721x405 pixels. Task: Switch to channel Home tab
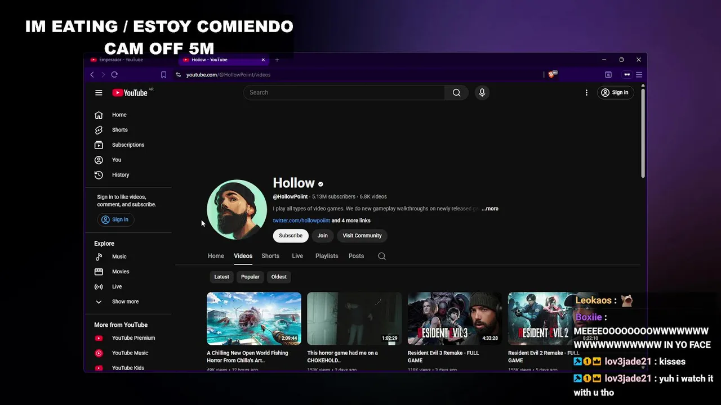coord(216,256)
